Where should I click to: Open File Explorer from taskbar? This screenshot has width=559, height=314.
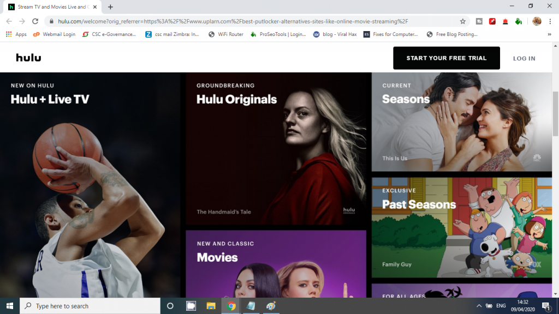[x=211, y=306]
